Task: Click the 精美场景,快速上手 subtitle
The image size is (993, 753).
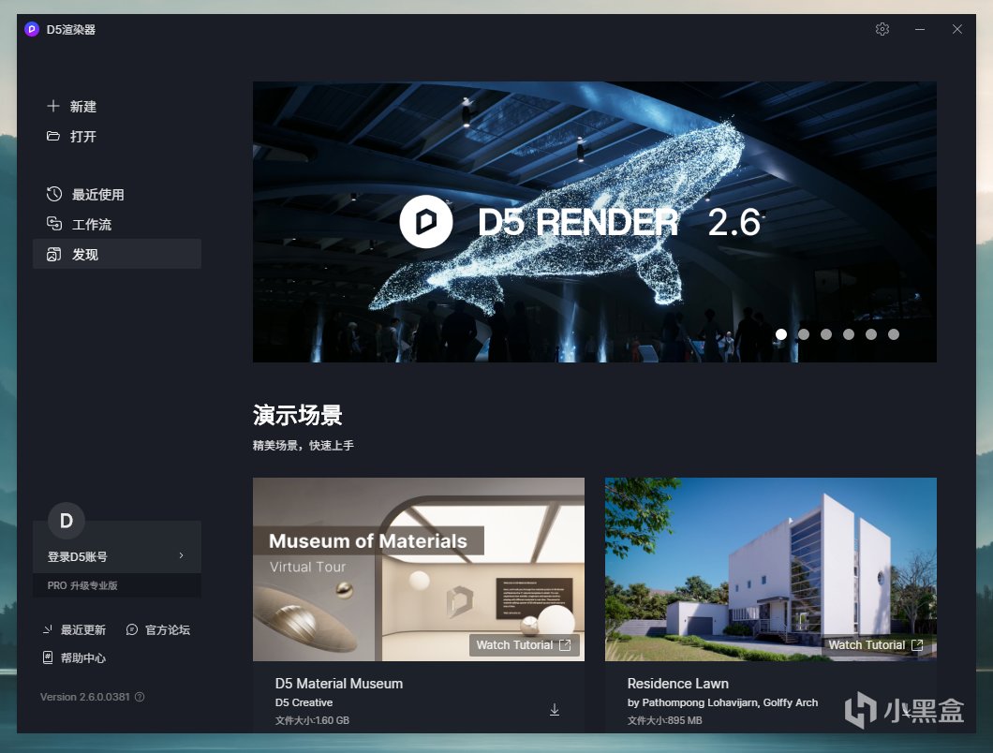Action: 303,445
